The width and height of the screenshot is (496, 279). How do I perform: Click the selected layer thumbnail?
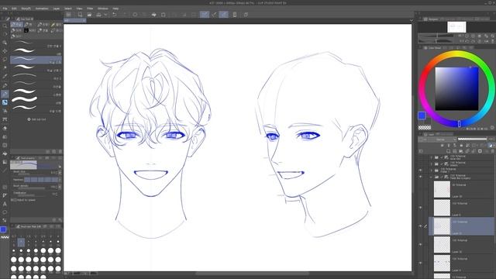click(442, 226)
